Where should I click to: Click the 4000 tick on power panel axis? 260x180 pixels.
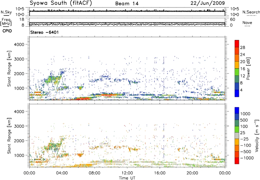[x=19, y=45]
